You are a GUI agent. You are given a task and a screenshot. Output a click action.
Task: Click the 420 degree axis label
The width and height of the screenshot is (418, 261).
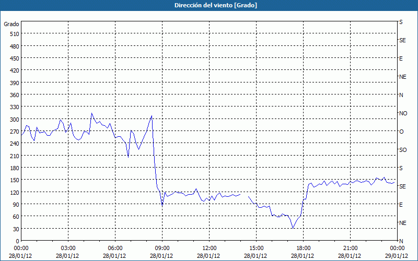15,70
